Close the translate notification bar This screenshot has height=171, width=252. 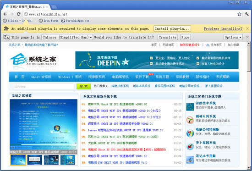coord(247,37)
